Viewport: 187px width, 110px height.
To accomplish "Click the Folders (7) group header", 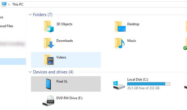I will point(43,15).
